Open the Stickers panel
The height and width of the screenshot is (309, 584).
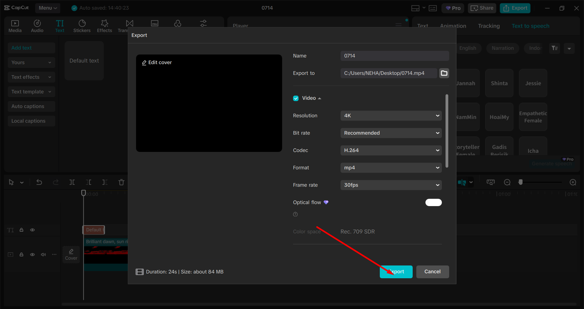[82, 26]
